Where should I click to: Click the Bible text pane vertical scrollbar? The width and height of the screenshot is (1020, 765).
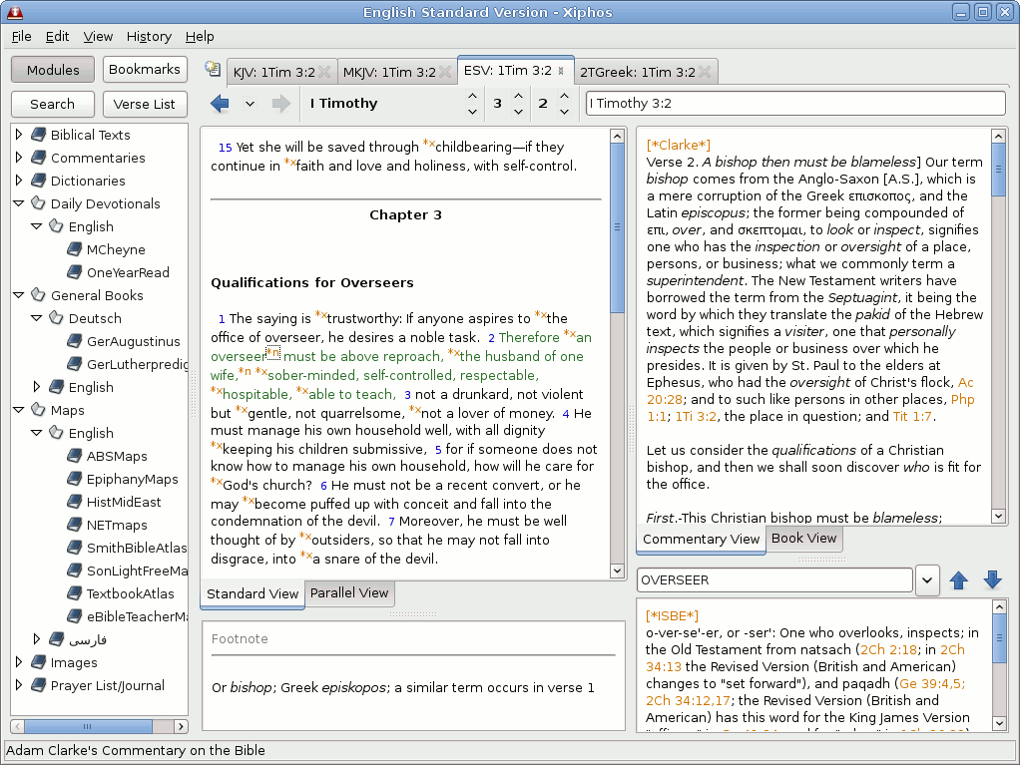pos(618,227)
